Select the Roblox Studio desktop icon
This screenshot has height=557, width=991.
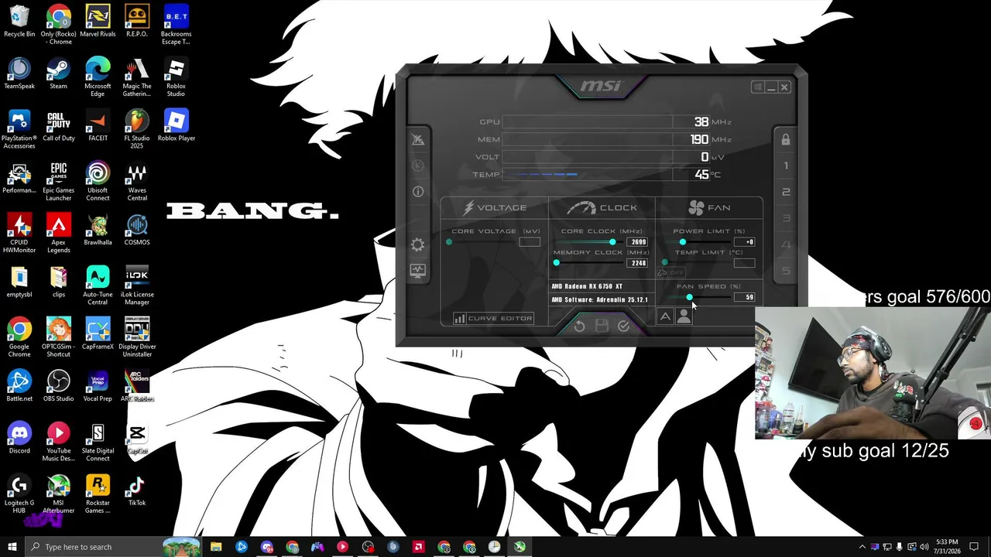[x=176, y=77]
